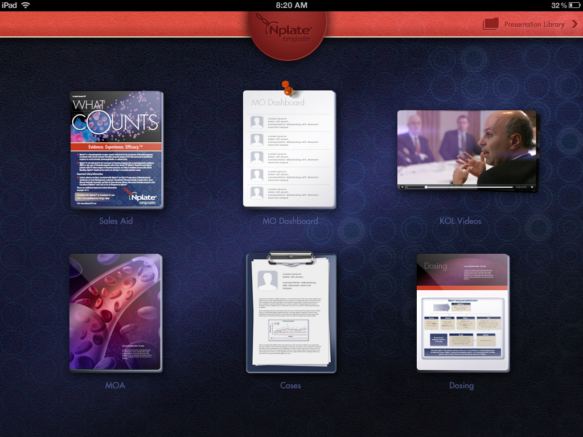
Task: Open the Sales Aid brochure thumbnail
Action: point(117,150)
